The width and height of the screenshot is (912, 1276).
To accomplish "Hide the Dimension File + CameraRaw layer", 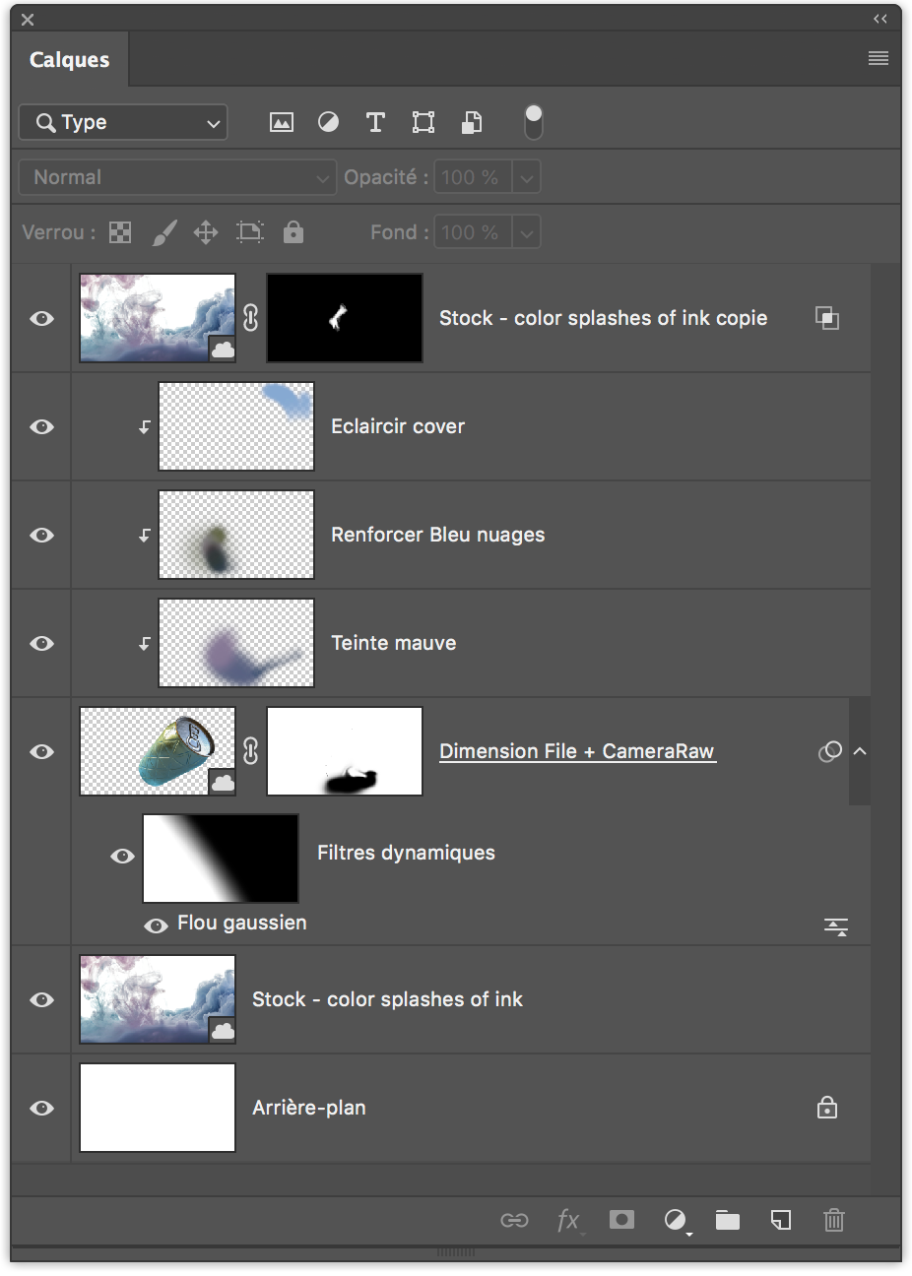I will (x=41, y=751).
